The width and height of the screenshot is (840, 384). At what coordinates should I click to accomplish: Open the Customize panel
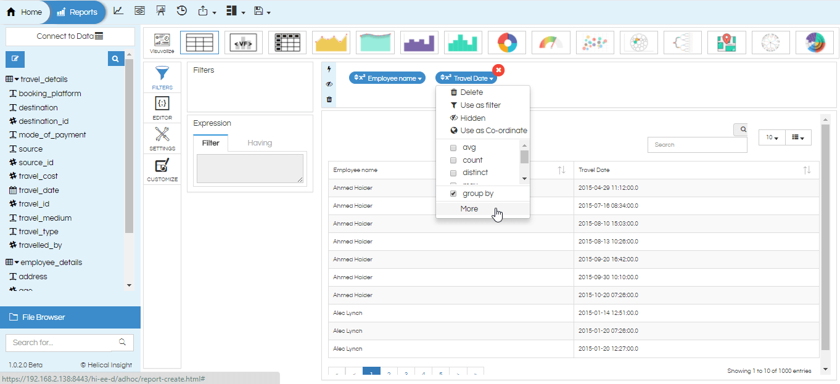pos(162,169)
